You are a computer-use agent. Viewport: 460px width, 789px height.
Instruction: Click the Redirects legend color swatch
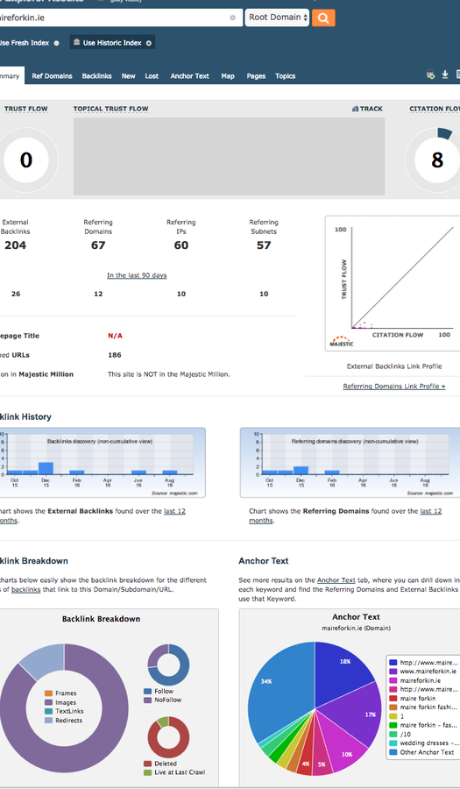coord(48,721)
